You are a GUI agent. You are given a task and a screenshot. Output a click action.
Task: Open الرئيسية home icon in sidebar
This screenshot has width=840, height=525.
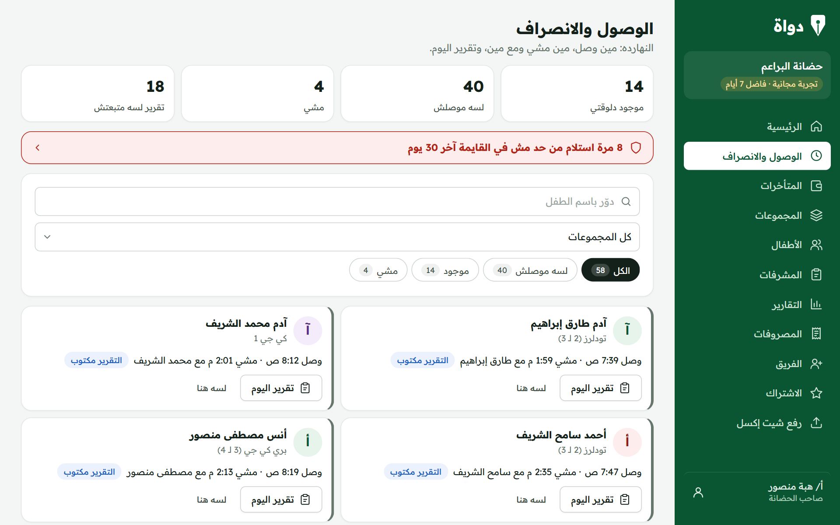(x=816, y=126)
